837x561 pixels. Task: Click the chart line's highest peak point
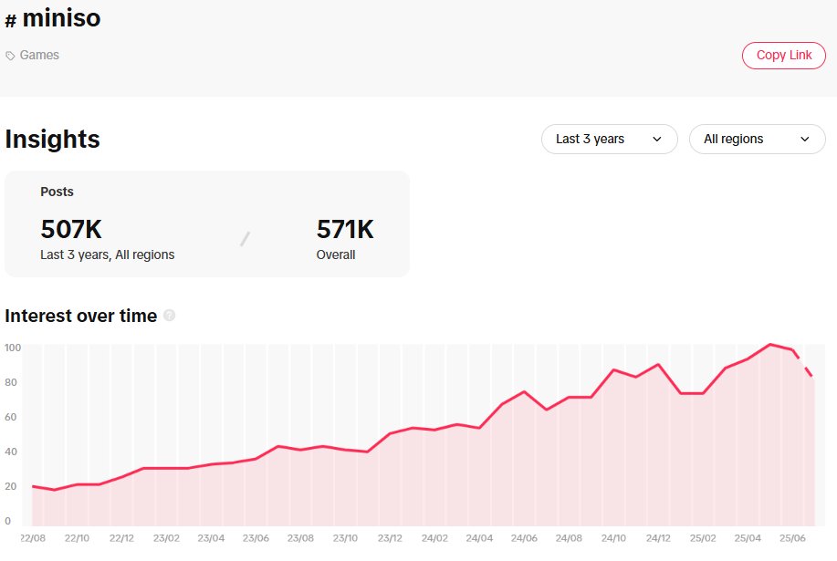(770, 345)
